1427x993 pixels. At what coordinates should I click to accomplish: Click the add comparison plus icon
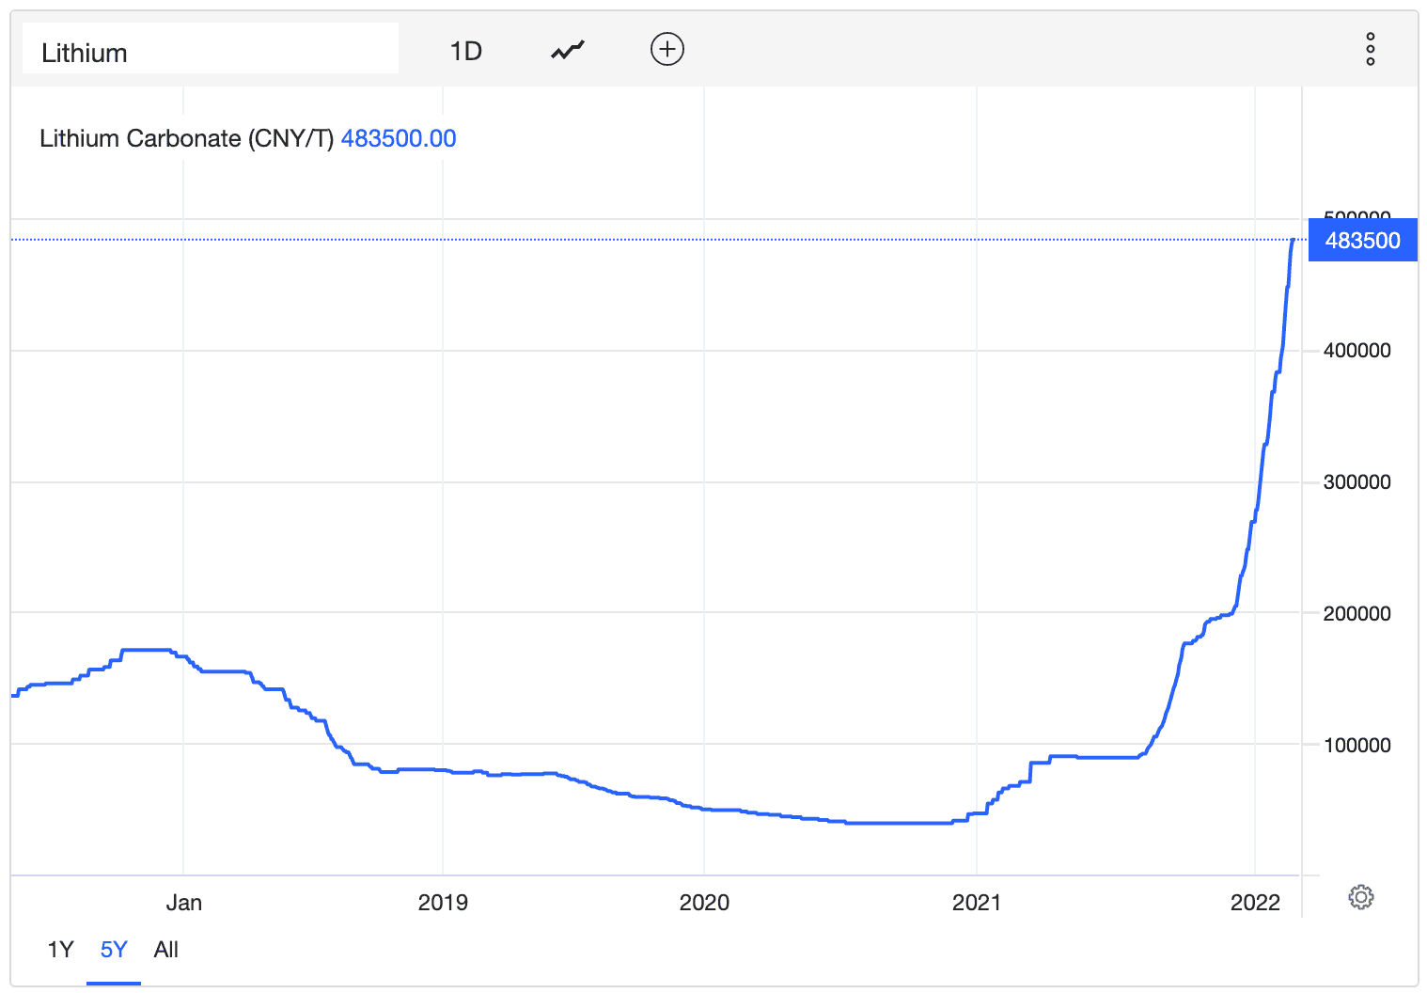pos(667,49)
